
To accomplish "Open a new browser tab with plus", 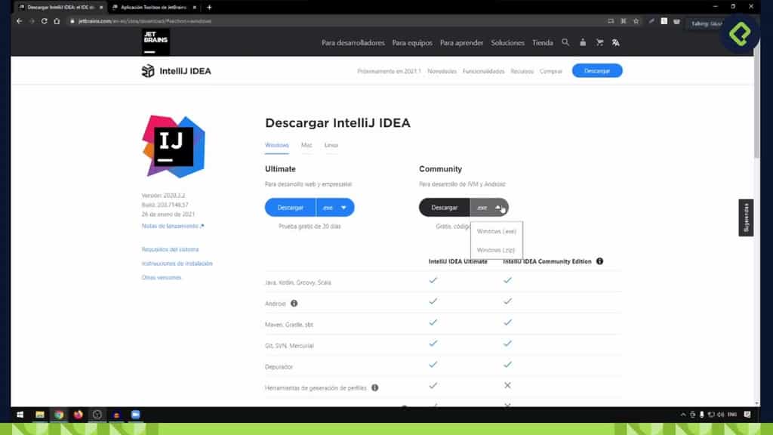I will (209, 8).
